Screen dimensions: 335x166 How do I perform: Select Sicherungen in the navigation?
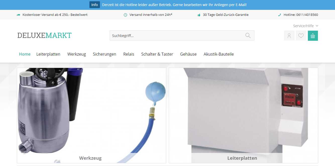(x=104, y=54)
